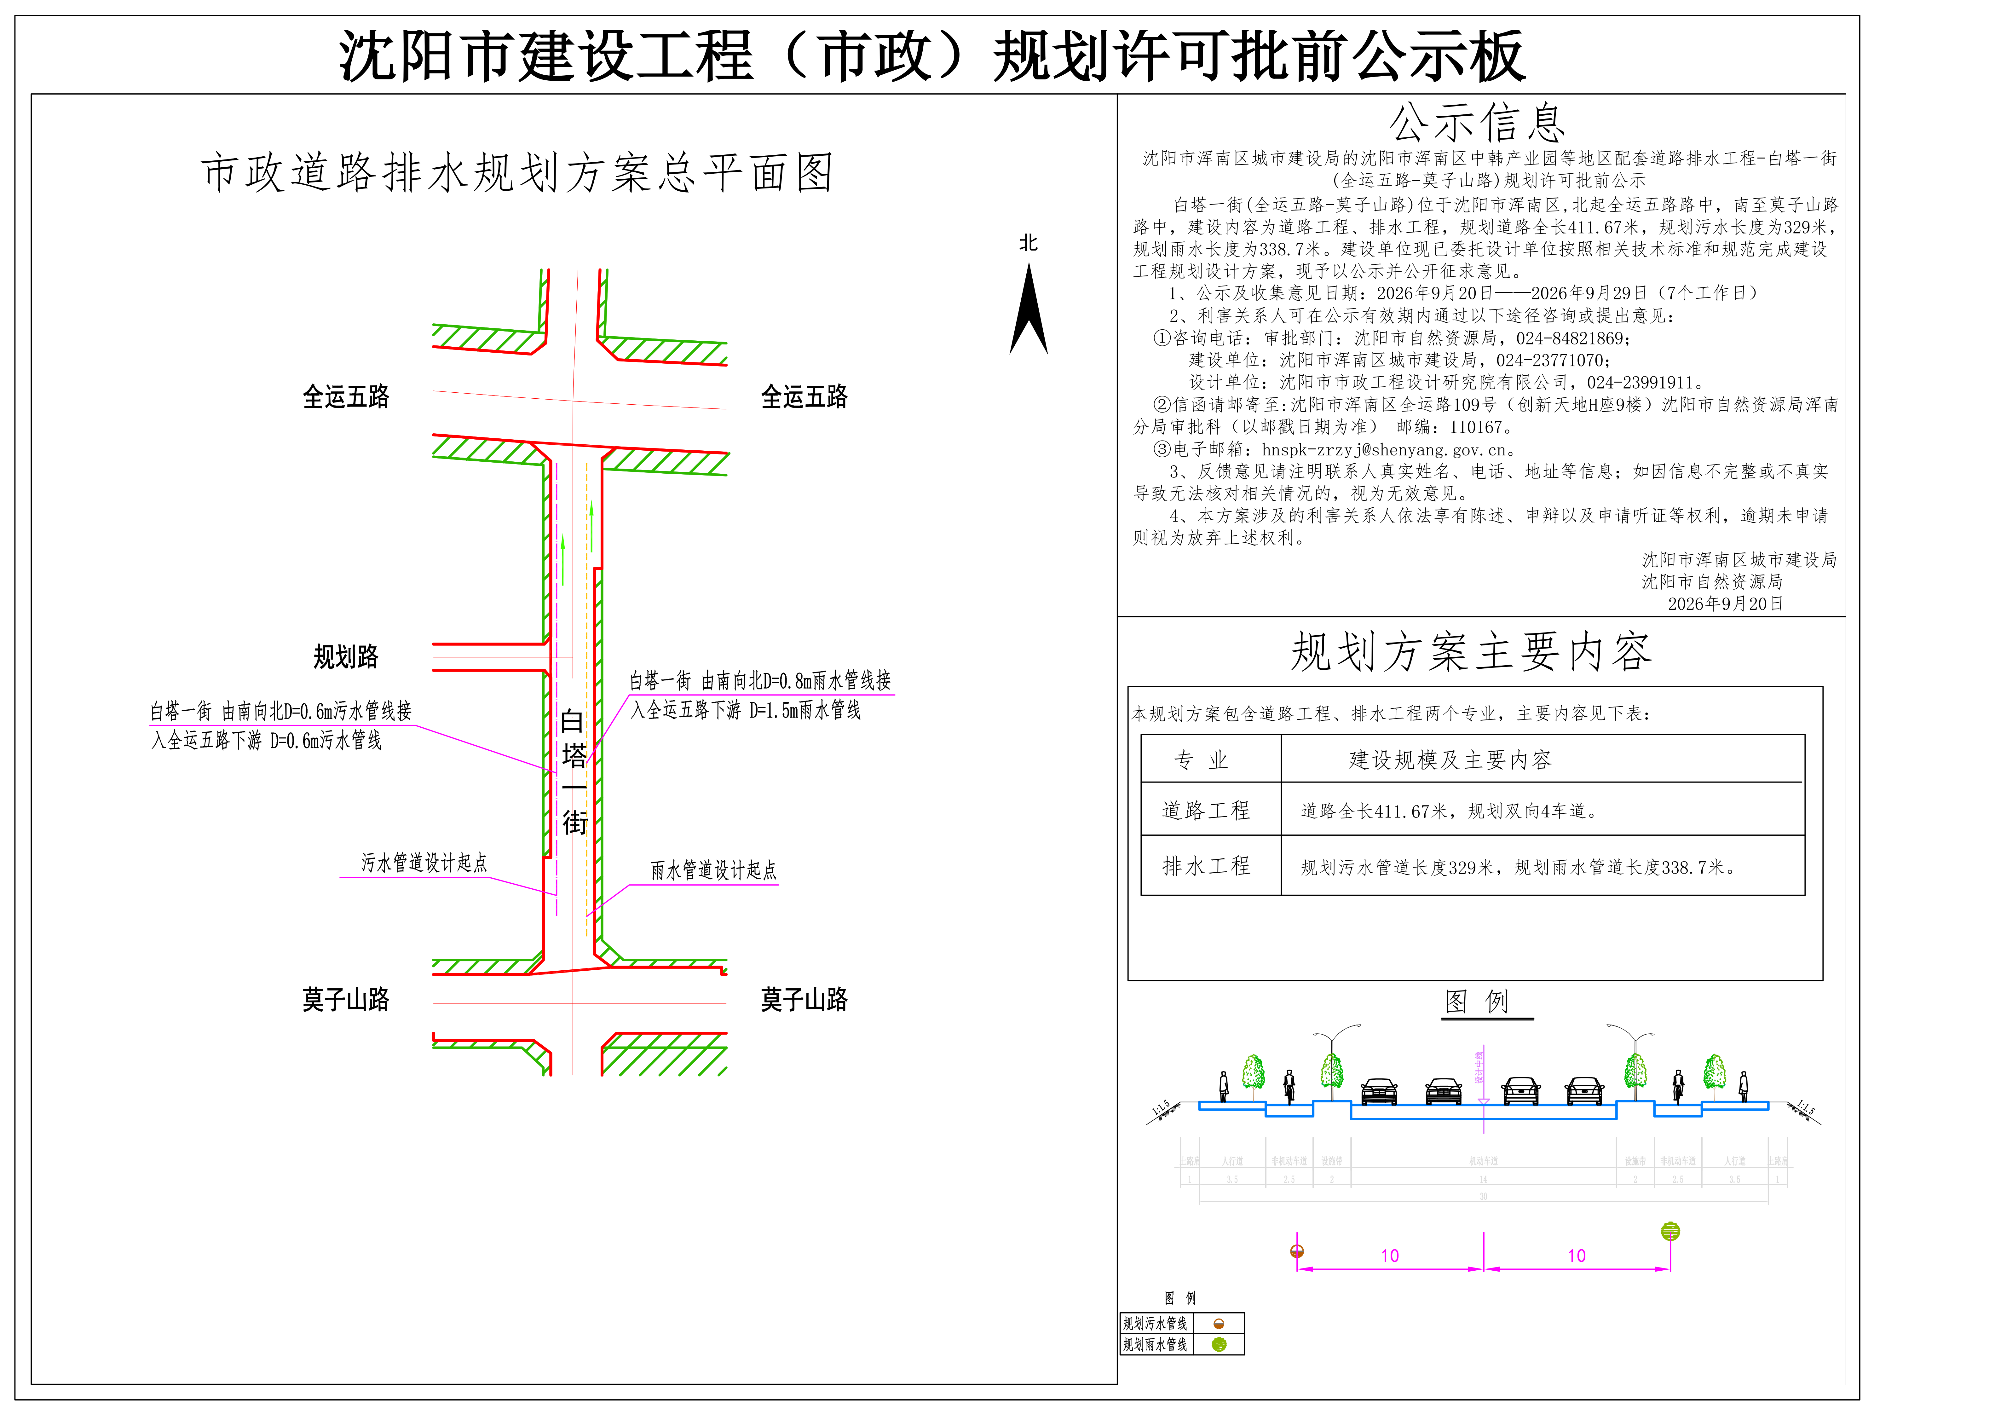Click the left magenta 10 dimension value
2001x1415 pixels.
[1390, 1256]
